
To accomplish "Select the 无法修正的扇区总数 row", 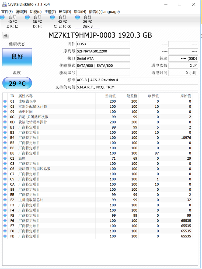I will (97, 169).
